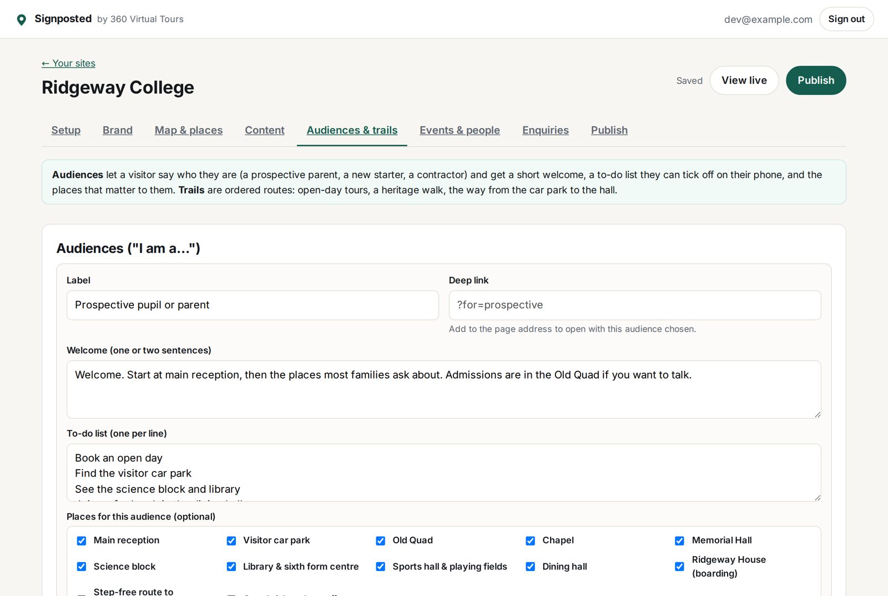The width and height of the screenshot is (888, 596).
Task: Open the Map & places tab
Action: (189, 130)
